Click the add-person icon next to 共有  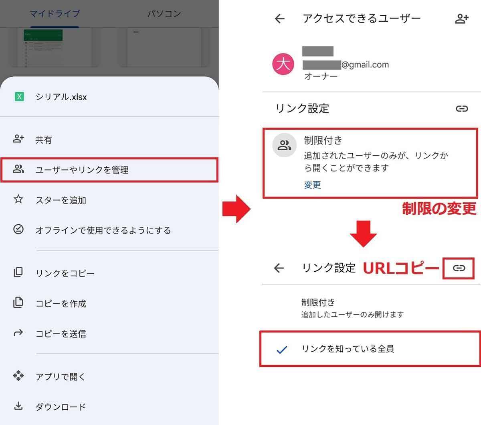18,139
